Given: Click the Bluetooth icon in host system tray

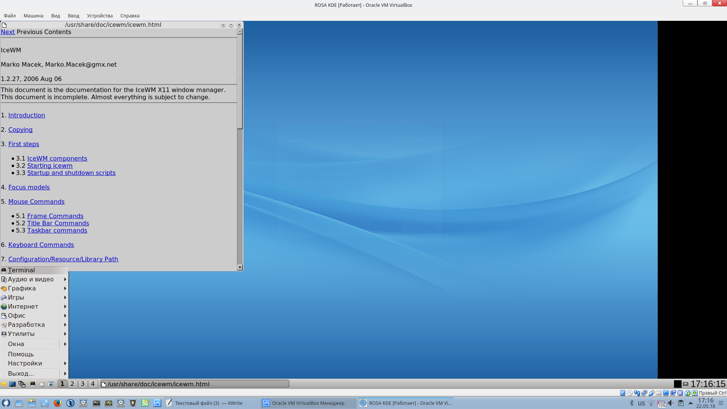Looking at the screenshot, I should pos(631,403).
